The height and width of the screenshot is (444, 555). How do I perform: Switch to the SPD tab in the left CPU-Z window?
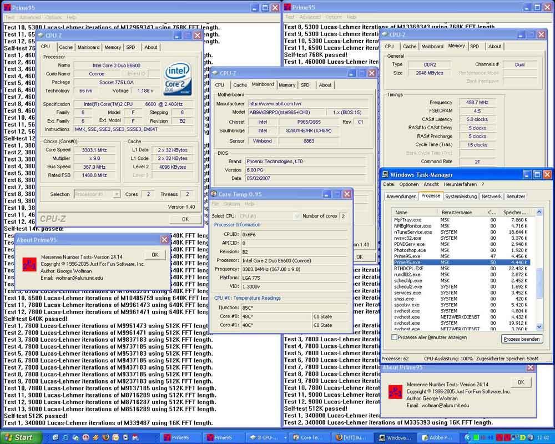click(x=130, y=47)
